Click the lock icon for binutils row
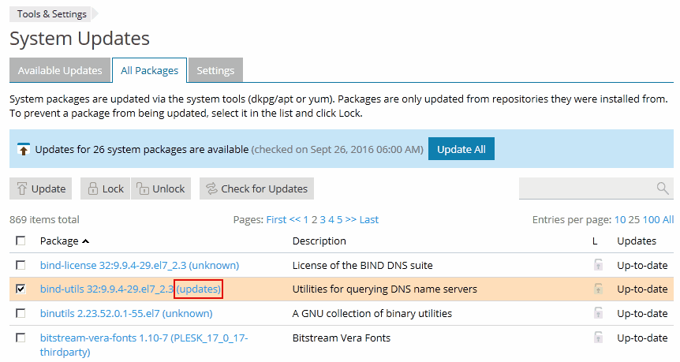Image resolution: width=680 pixels, height=362 pixels. [x=599, y=313]
